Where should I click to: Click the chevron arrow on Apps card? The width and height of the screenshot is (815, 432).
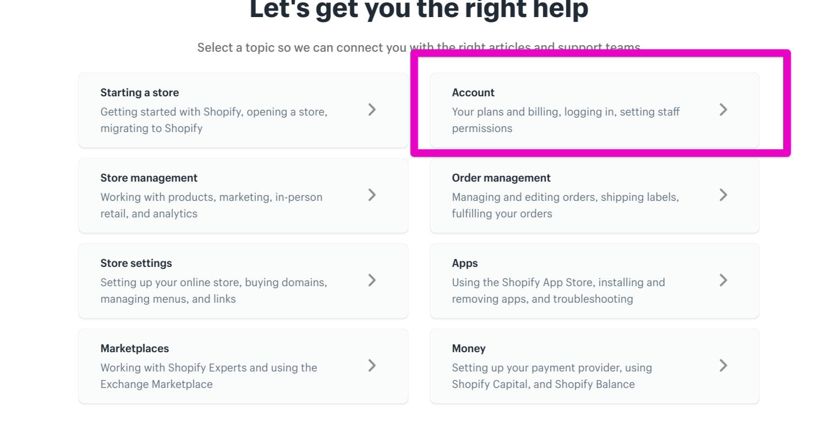coord(723,280)
